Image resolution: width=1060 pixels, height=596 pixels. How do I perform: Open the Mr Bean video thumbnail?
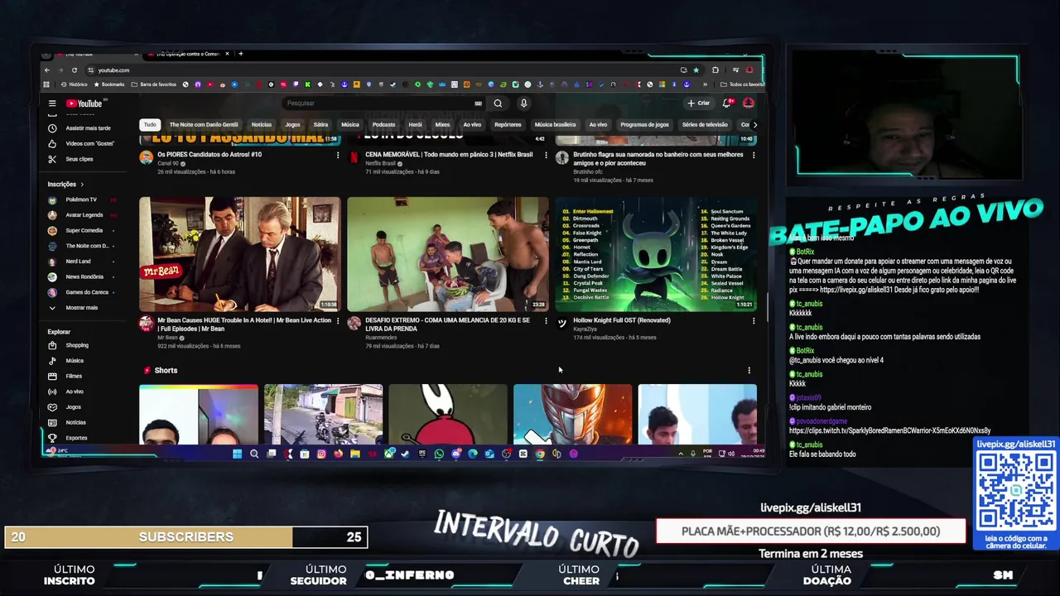click(x=239, y=253)
